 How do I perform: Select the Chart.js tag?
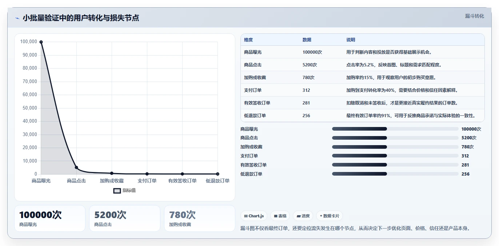pos(254,216)
